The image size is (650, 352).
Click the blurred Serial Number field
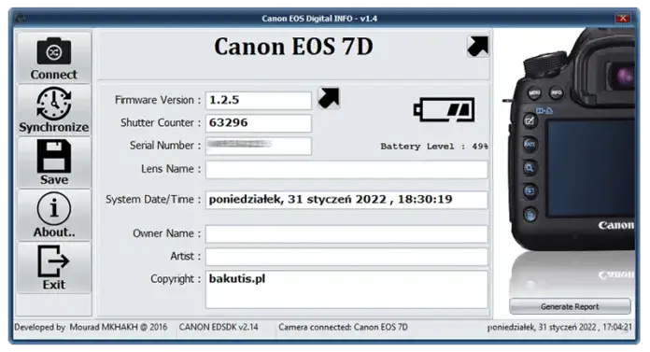coord(259,146)
